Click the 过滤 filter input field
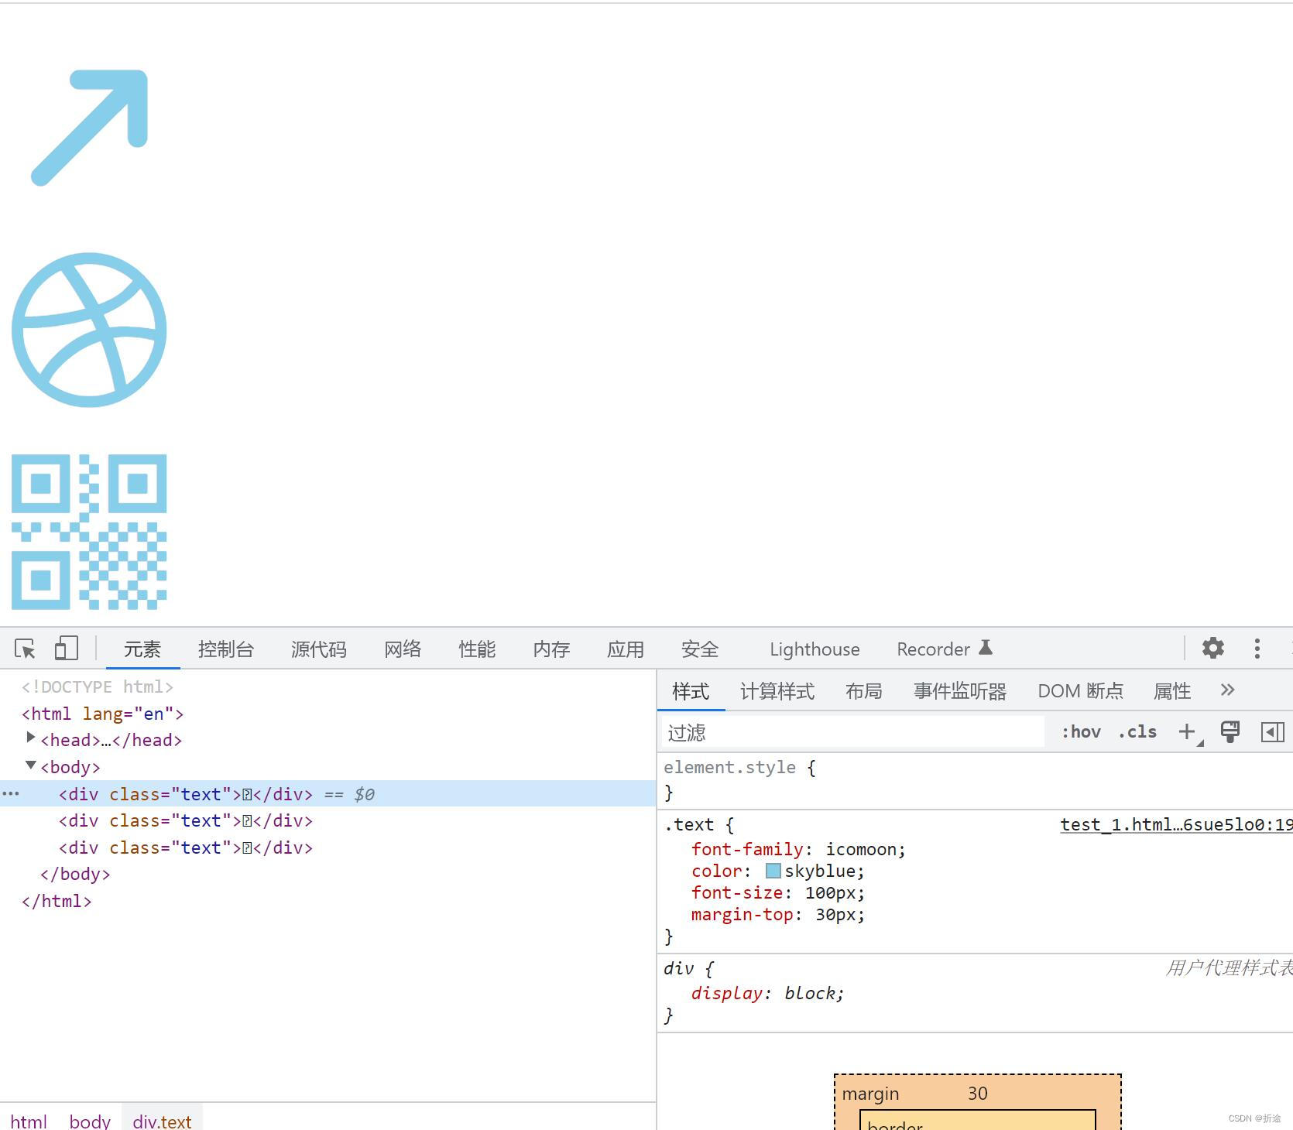The width and height of the screenshot is (1293, 1130). pyautogui.click(x=855, y=732)
